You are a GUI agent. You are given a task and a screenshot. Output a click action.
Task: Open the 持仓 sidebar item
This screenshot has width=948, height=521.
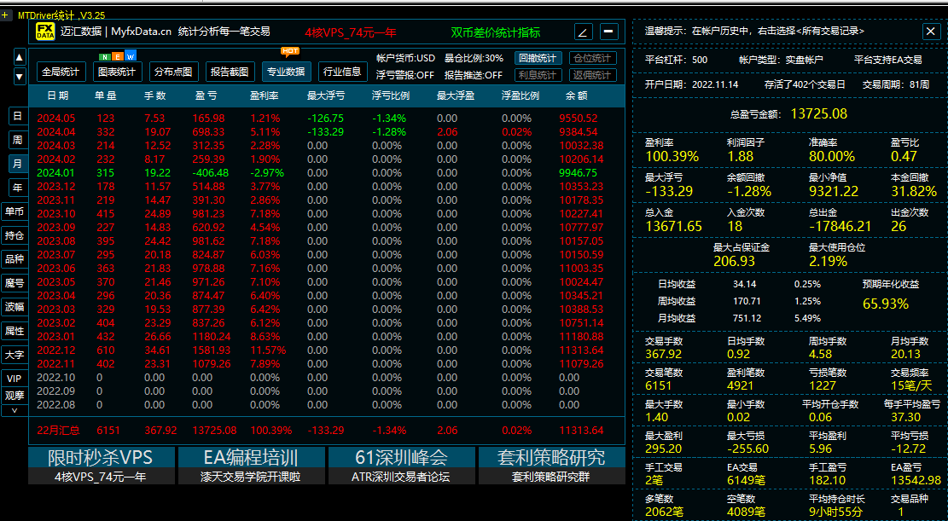pos(15,235)
